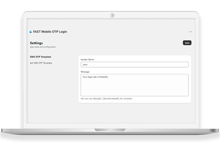
Task: Click the FAST Mobile OTP Login title
Action: tap(50, 32)
